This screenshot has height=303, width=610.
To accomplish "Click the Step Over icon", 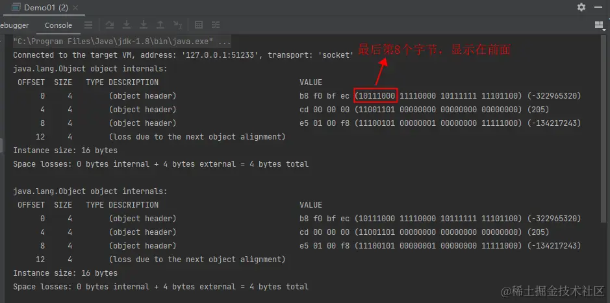I will pyautogui.click(x=110, y=25).
